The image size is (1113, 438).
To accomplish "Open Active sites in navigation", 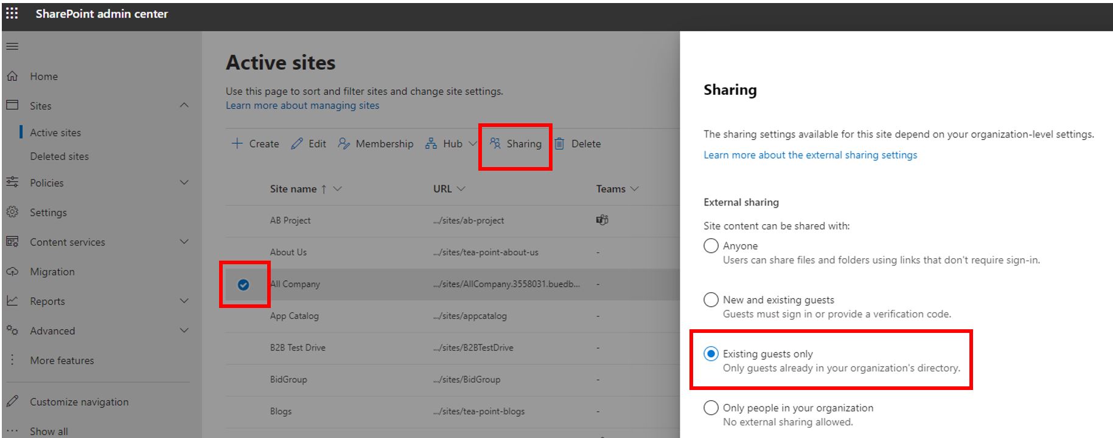I will click(55, 132).
